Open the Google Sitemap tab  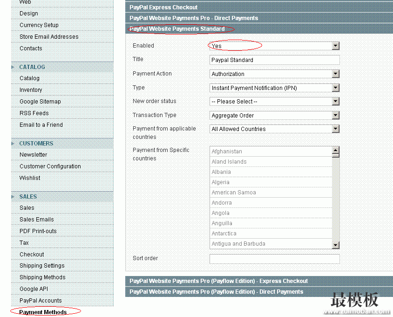click(x=62, y=102)
